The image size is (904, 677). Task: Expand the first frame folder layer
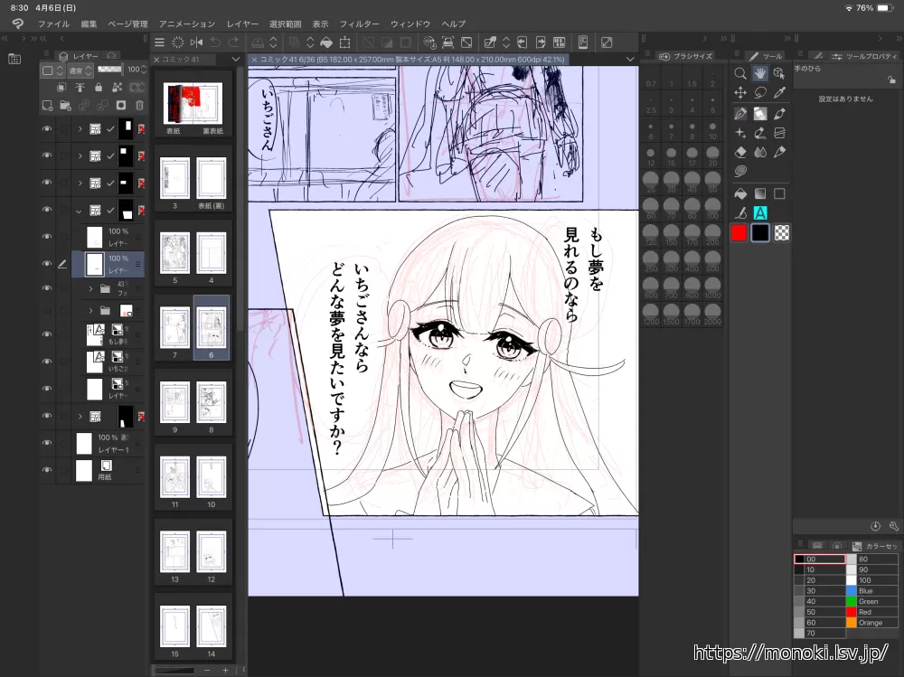[x=80, y=129]
